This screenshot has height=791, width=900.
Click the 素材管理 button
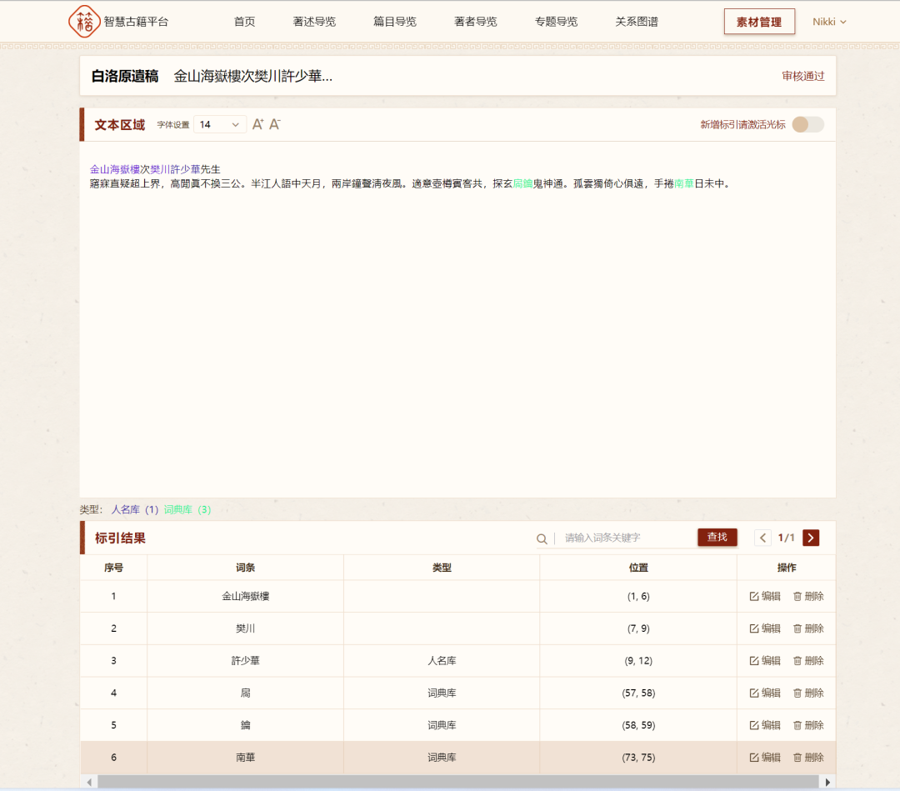(759, 22)
